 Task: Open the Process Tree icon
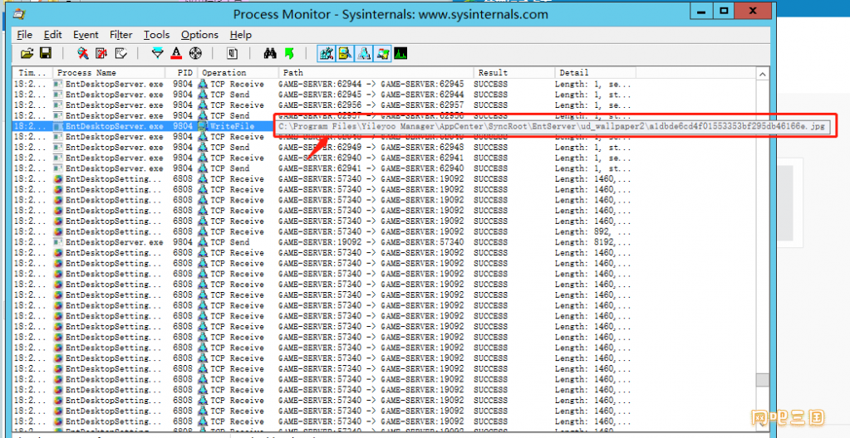(232, 53)
